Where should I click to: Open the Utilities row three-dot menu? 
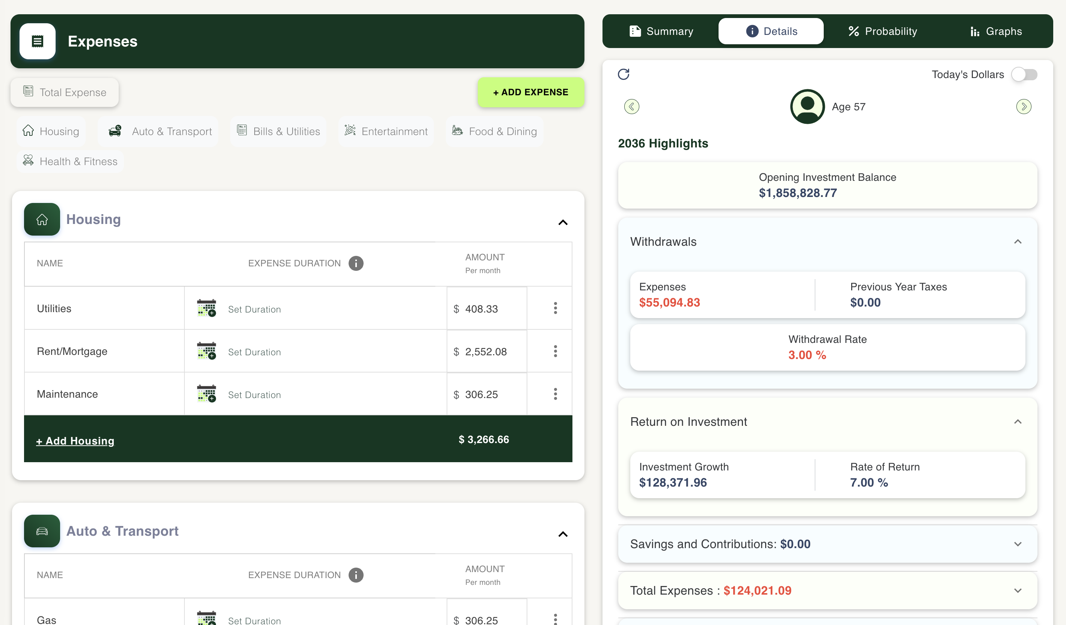[x=555, y=308]
